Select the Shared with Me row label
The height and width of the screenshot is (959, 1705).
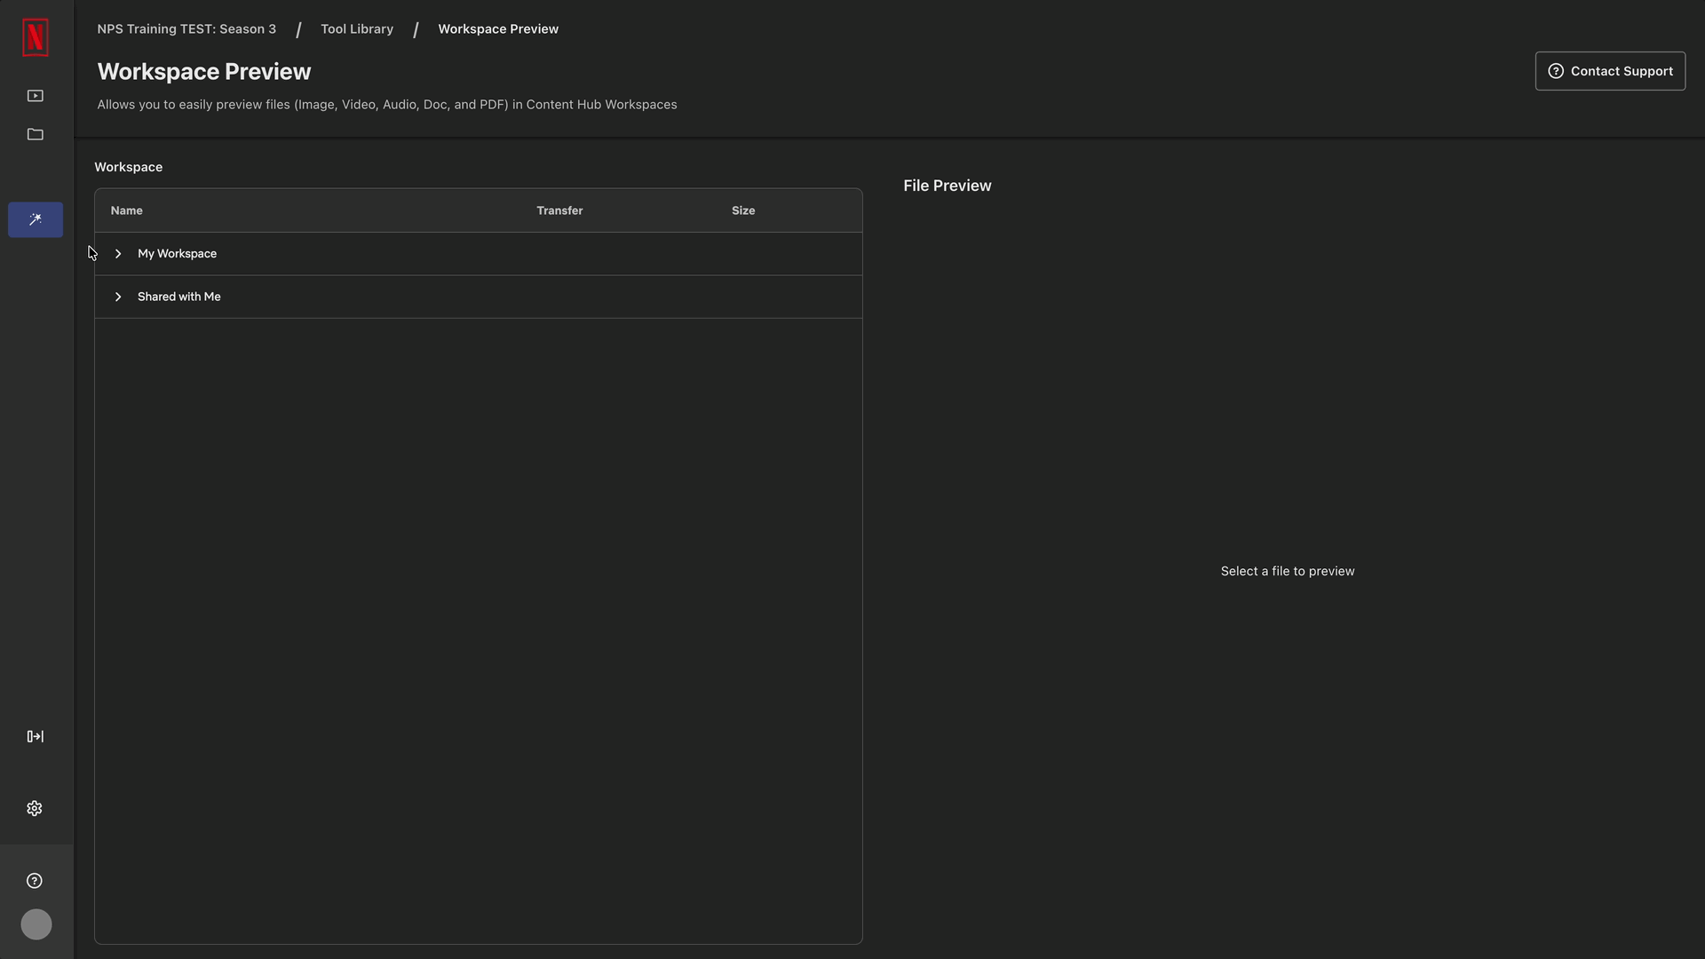179,297
